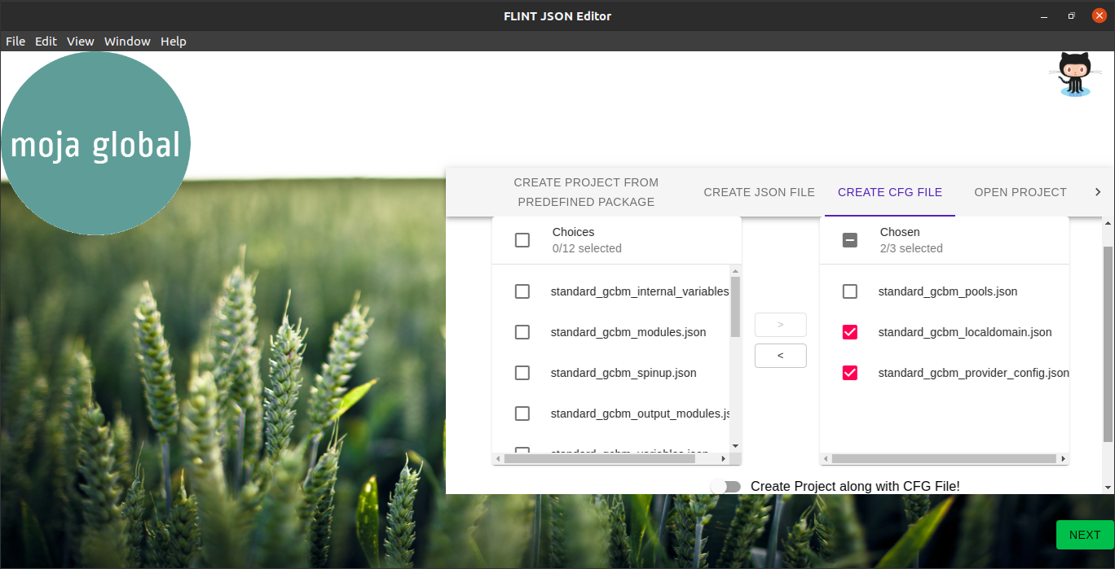Move selected items left with < button
The height and width of the screenshot is (569, 1115).
[x=781, y=356]
